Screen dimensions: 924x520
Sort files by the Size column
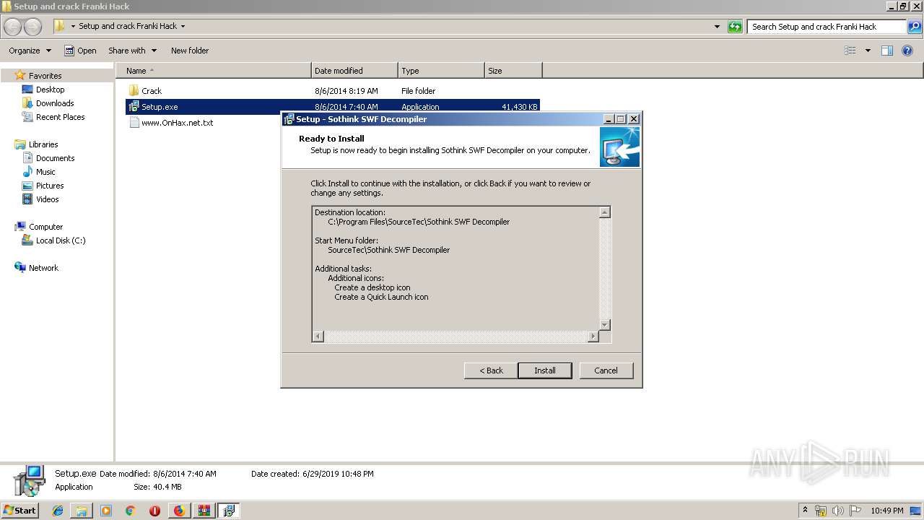(513, 71)
